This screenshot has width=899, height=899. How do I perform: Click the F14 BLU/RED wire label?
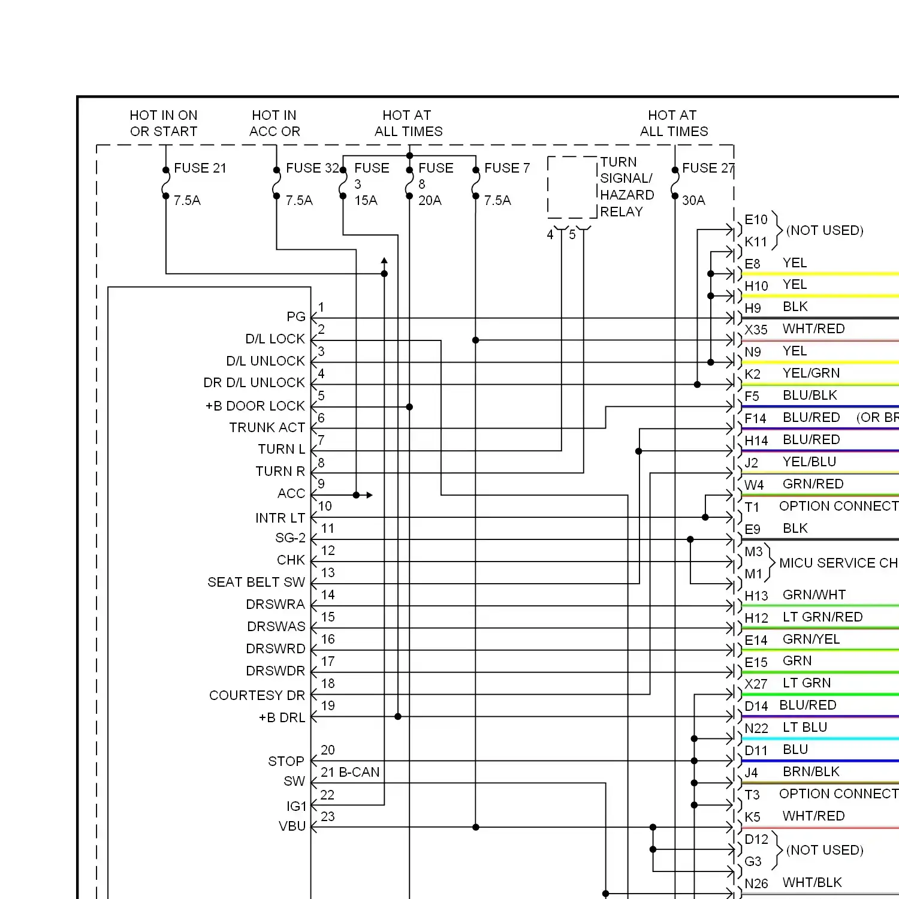pos(792,418)
